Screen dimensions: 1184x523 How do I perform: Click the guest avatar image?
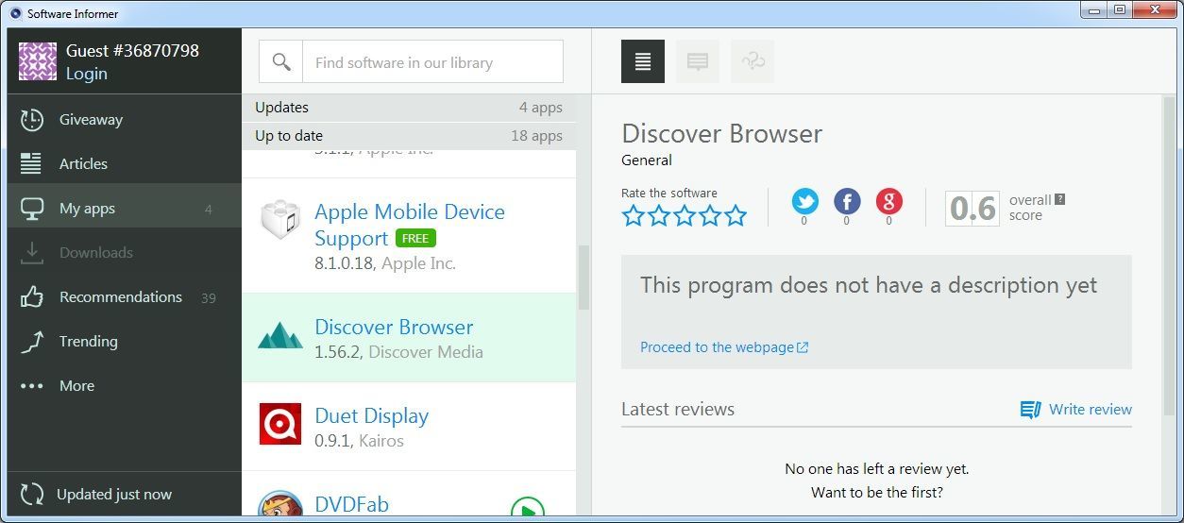(38, 61)
